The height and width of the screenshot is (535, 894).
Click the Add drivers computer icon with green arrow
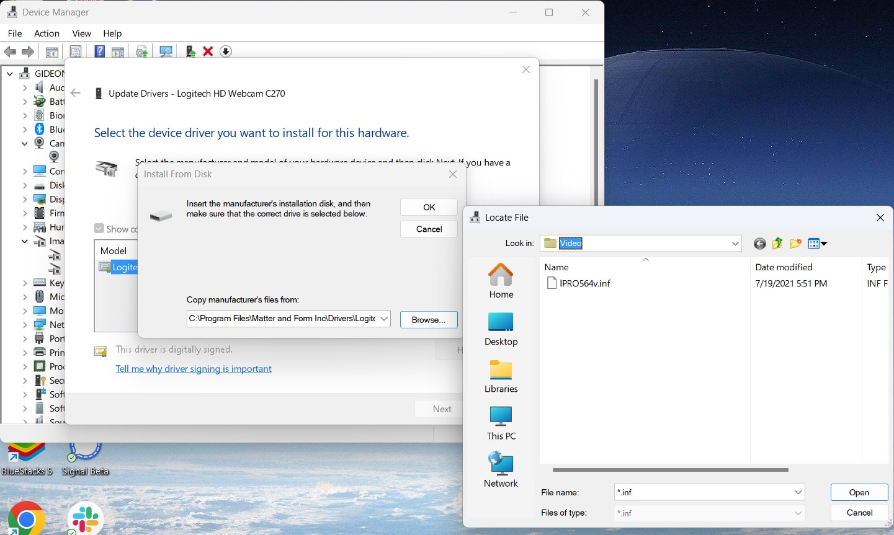(190, 51)
